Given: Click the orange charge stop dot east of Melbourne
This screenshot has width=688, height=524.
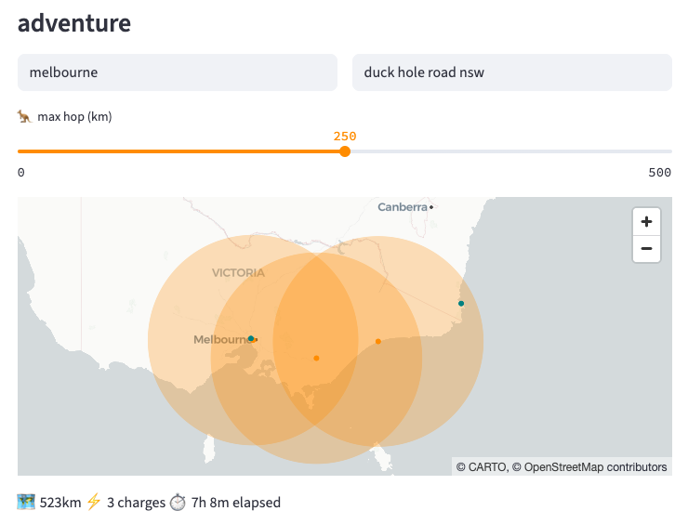Looking at the screenshot, I should (x=316, y=359).
